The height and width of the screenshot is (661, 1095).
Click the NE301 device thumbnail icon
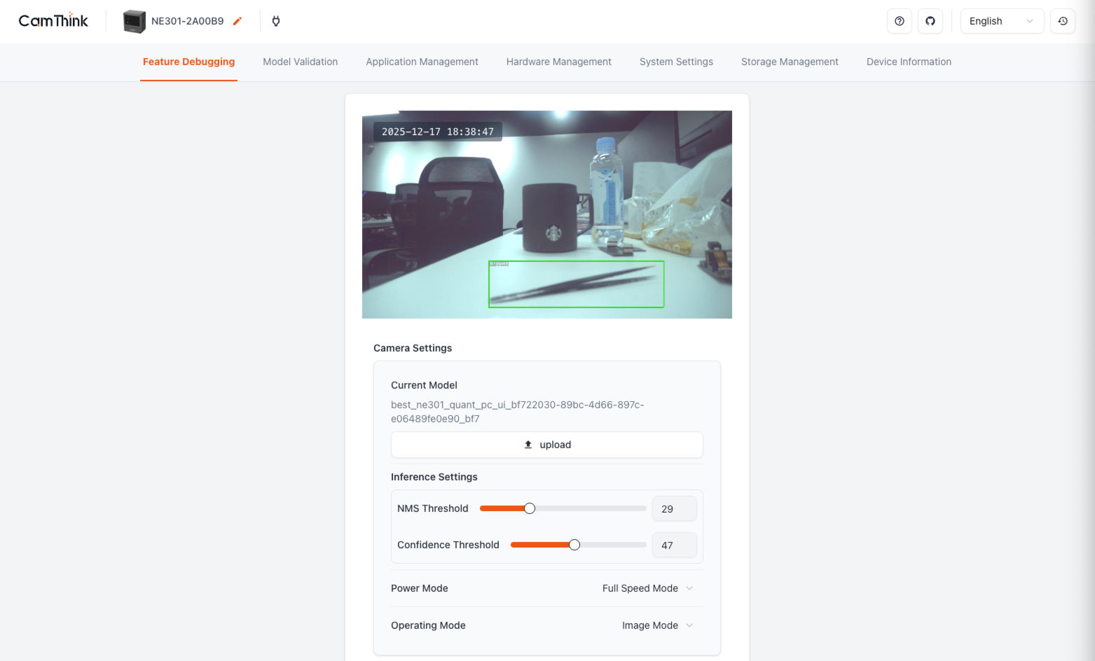coord(134,21)
